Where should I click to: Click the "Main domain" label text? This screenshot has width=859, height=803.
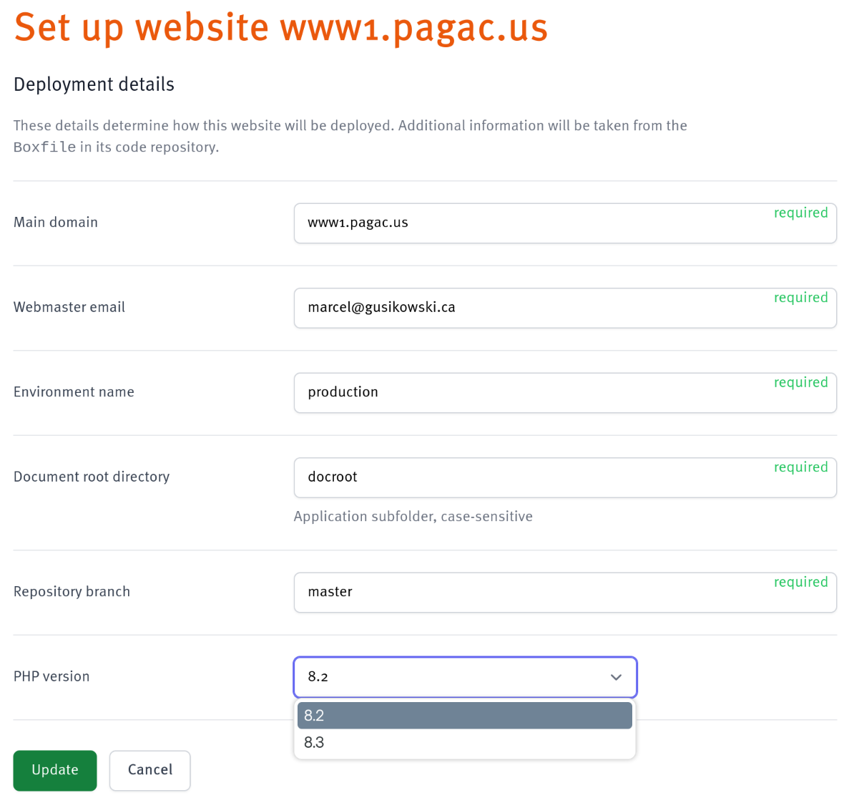(x=56, y=223)
